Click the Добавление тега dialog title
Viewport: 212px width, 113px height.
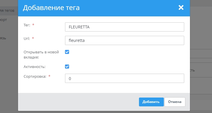[51, 8]
